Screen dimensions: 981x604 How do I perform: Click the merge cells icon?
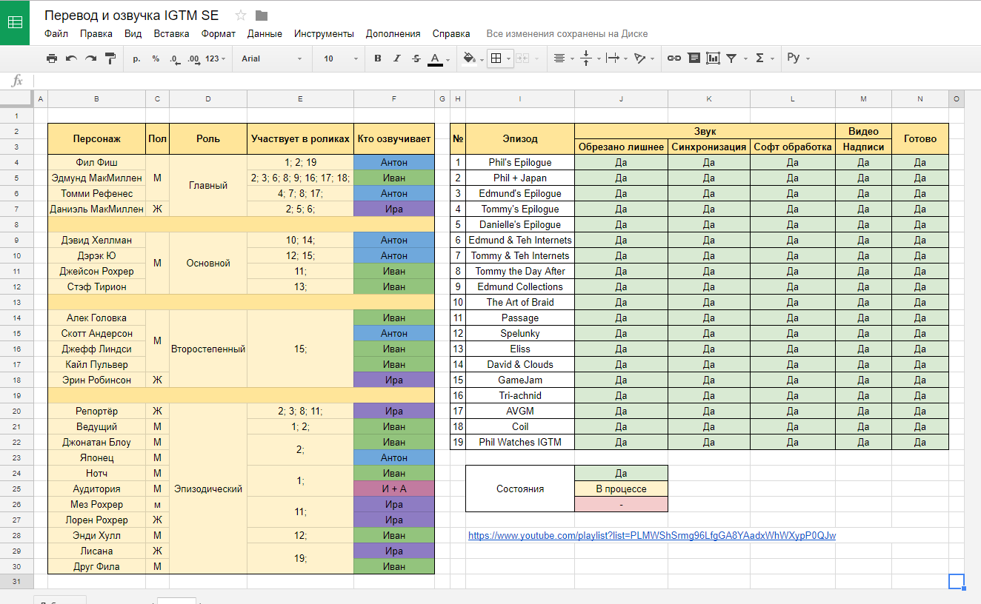522,58
